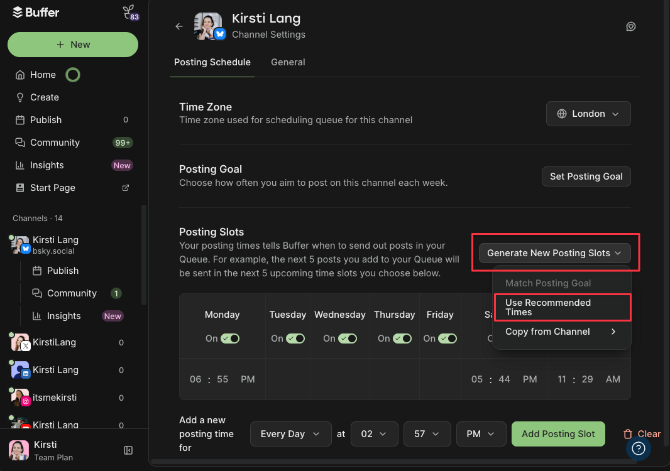
Task: Toggle Wednesday posting off
Action: pos(348,338)
